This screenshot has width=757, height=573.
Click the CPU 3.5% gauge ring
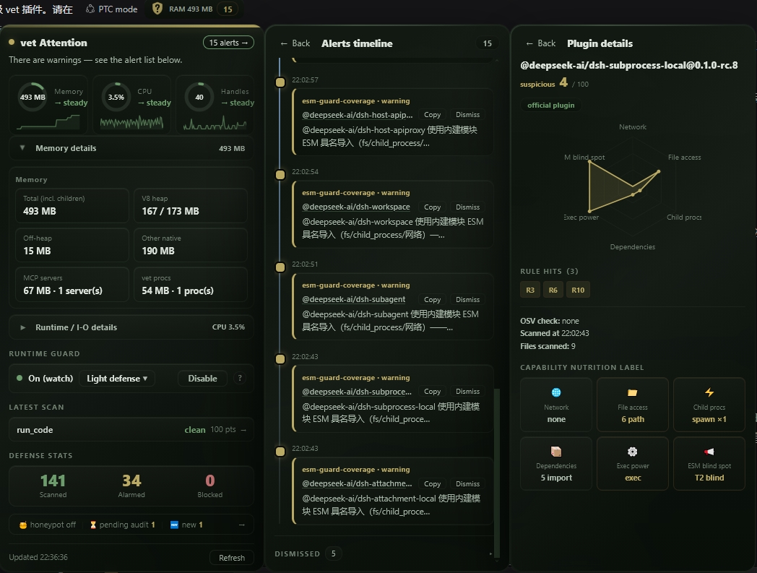(x=116, y=97)
